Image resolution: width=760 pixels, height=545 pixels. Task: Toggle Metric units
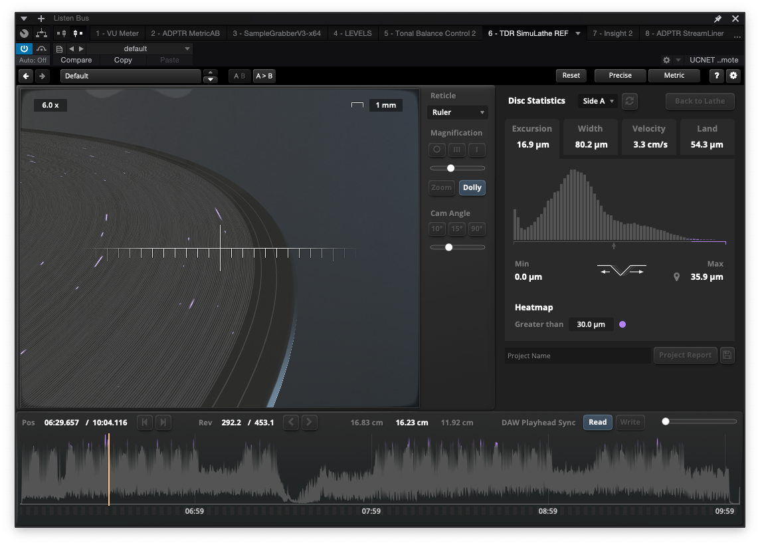tap(674, 75)
